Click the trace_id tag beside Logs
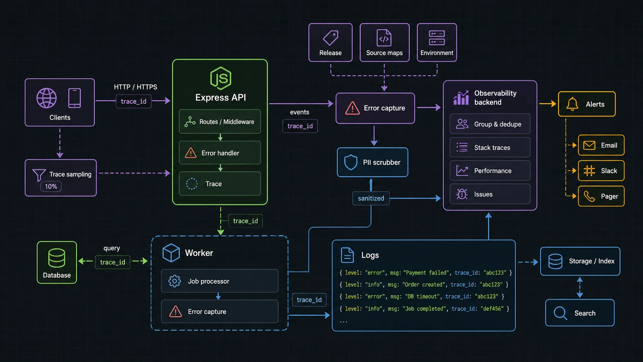Viewport: 643px width, 362px height. [309, 300]
